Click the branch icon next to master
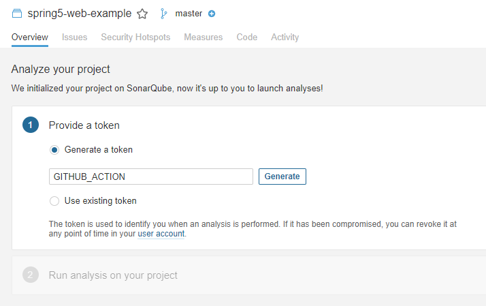Image resolution: width=486 pixels, height=306 pixels. click(x=163, y=13)
